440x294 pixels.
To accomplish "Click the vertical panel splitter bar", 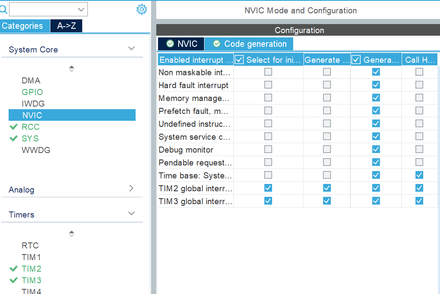I will [154, 147].
